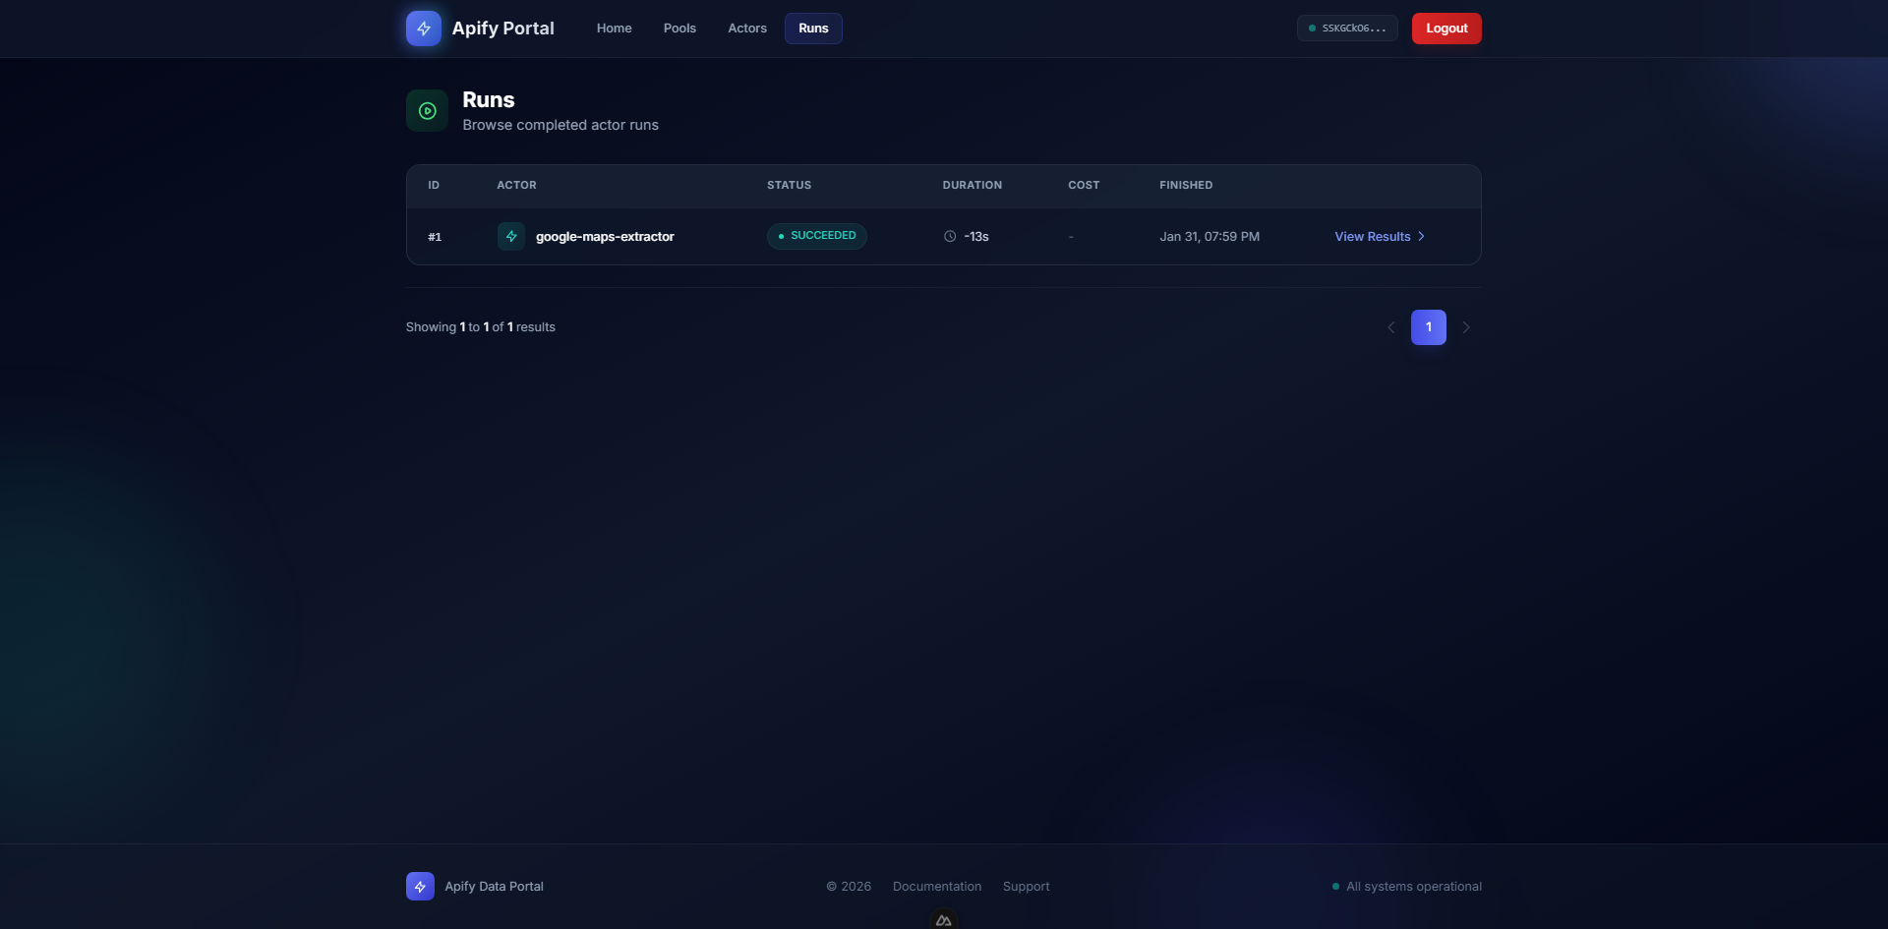The height and width of the screenshot is (929, 1888).
Task: Open the Home nav item
Action: click(x=614, y=29)
